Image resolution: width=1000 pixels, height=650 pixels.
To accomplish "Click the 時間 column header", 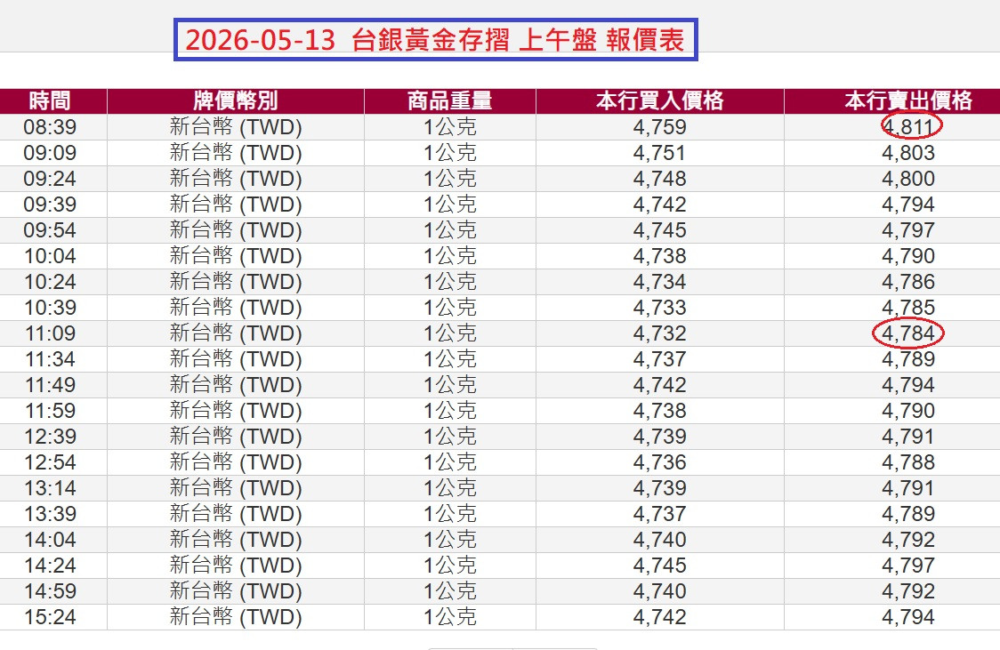I will click(50, 100).
